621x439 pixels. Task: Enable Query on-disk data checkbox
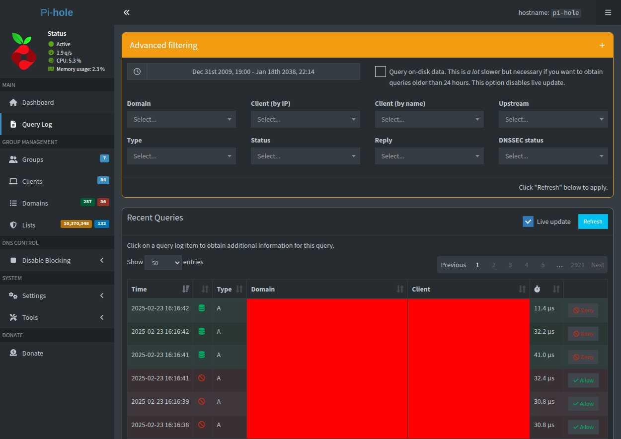tap(381, 72)
